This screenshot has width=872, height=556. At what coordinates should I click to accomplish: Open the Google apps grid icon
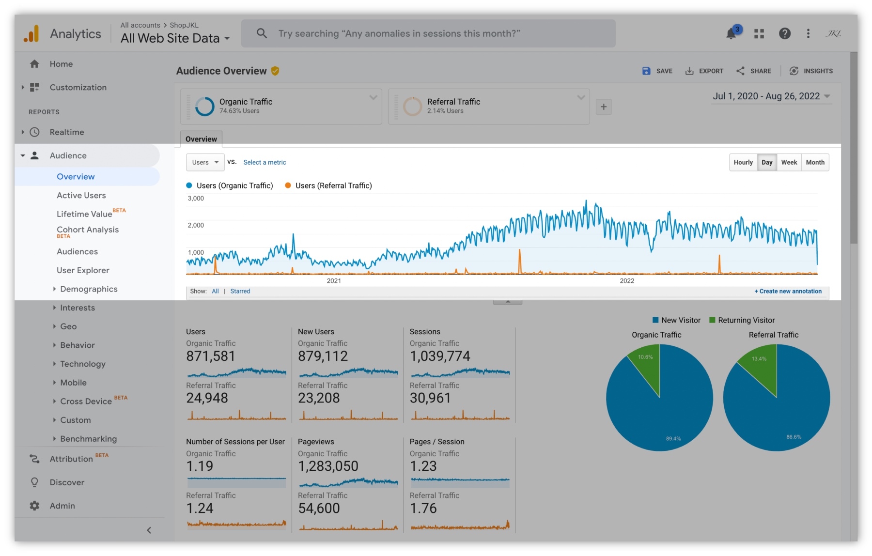(x=759, y=34)
